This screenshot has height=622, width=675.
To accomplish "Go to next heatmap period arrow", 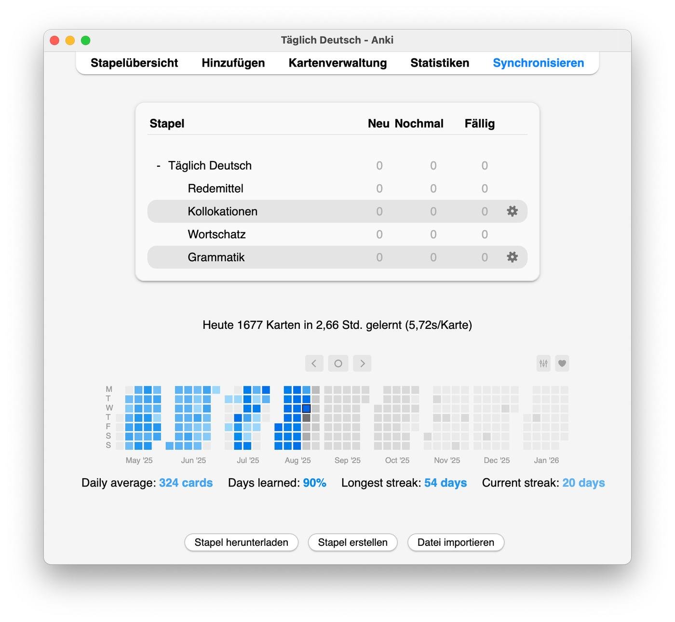I will pos(362,364).
